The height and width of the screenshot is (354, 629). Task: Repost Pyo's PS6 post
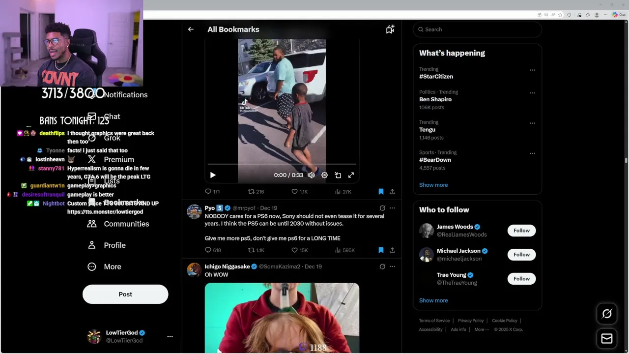(256, 250)
